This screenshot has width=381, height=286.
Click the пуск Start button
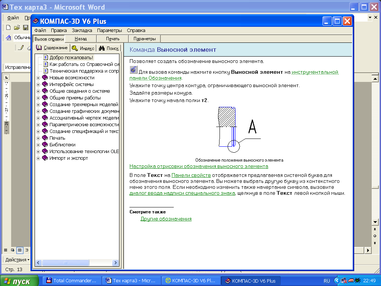point(19,281)
